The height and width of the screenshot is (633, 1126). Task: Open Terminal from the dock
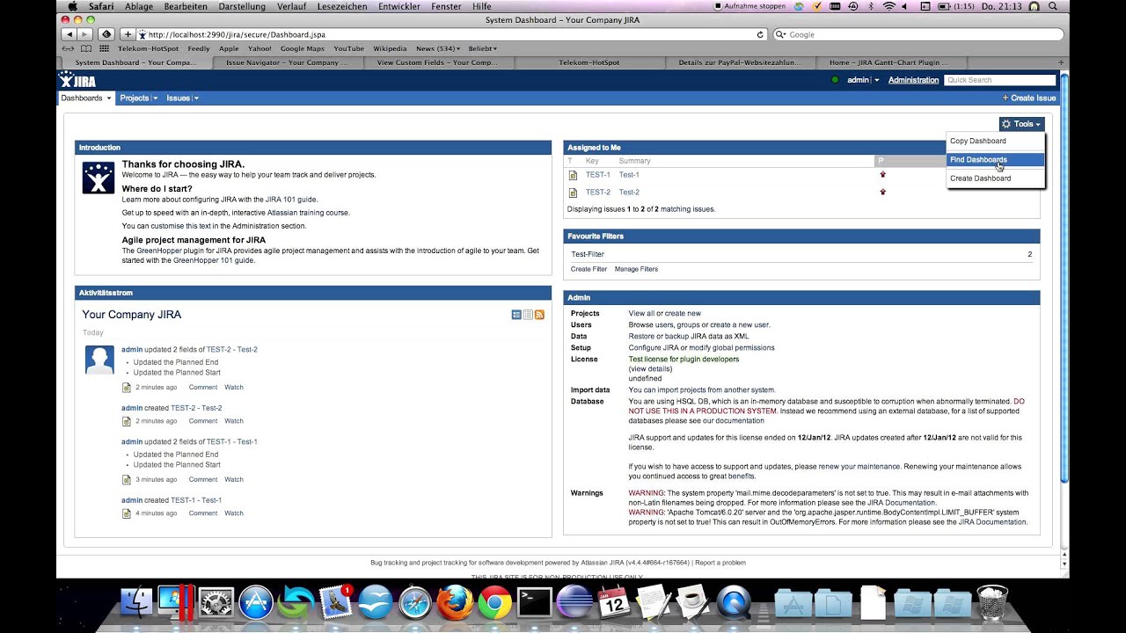(534, 603)
